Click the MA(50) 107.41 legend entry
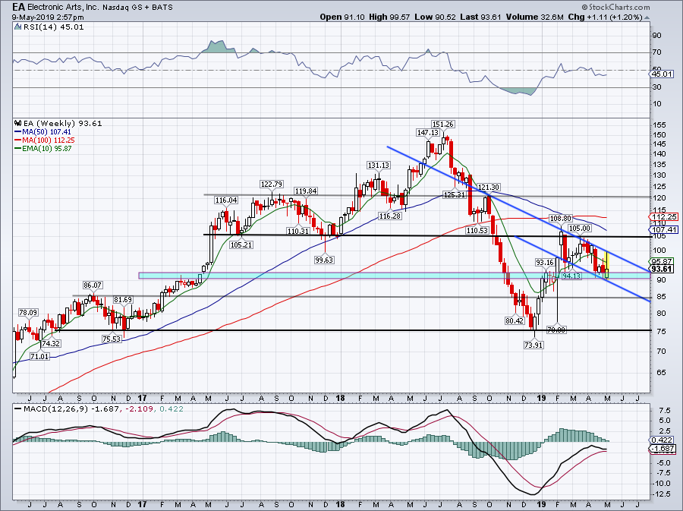The width and height of the screenshot is (683, 511). [x=42, y=131]
